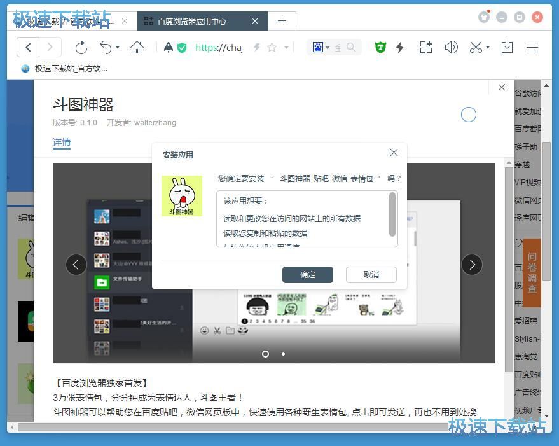Open the 惠淘党 sidebar entry

click(x=526, y=357)
